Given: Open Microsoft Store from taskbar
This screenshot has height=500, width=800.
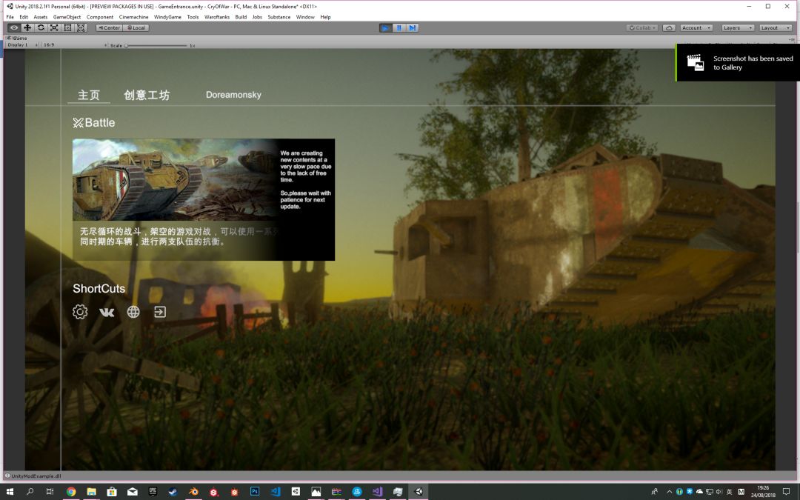Looking at the screenshot, I should [112, 491].
